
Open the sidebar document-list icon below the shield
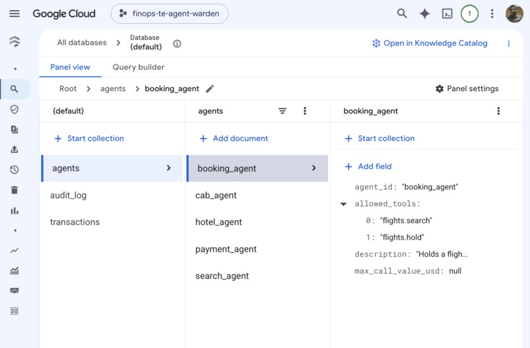click(14, 129)
